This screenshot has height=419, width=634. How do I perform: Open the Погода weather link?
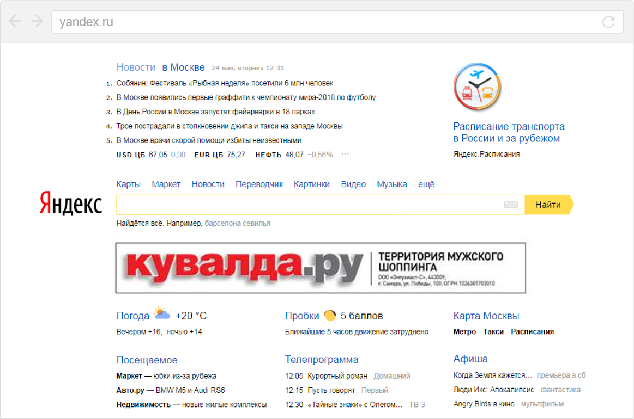[133, 316]
